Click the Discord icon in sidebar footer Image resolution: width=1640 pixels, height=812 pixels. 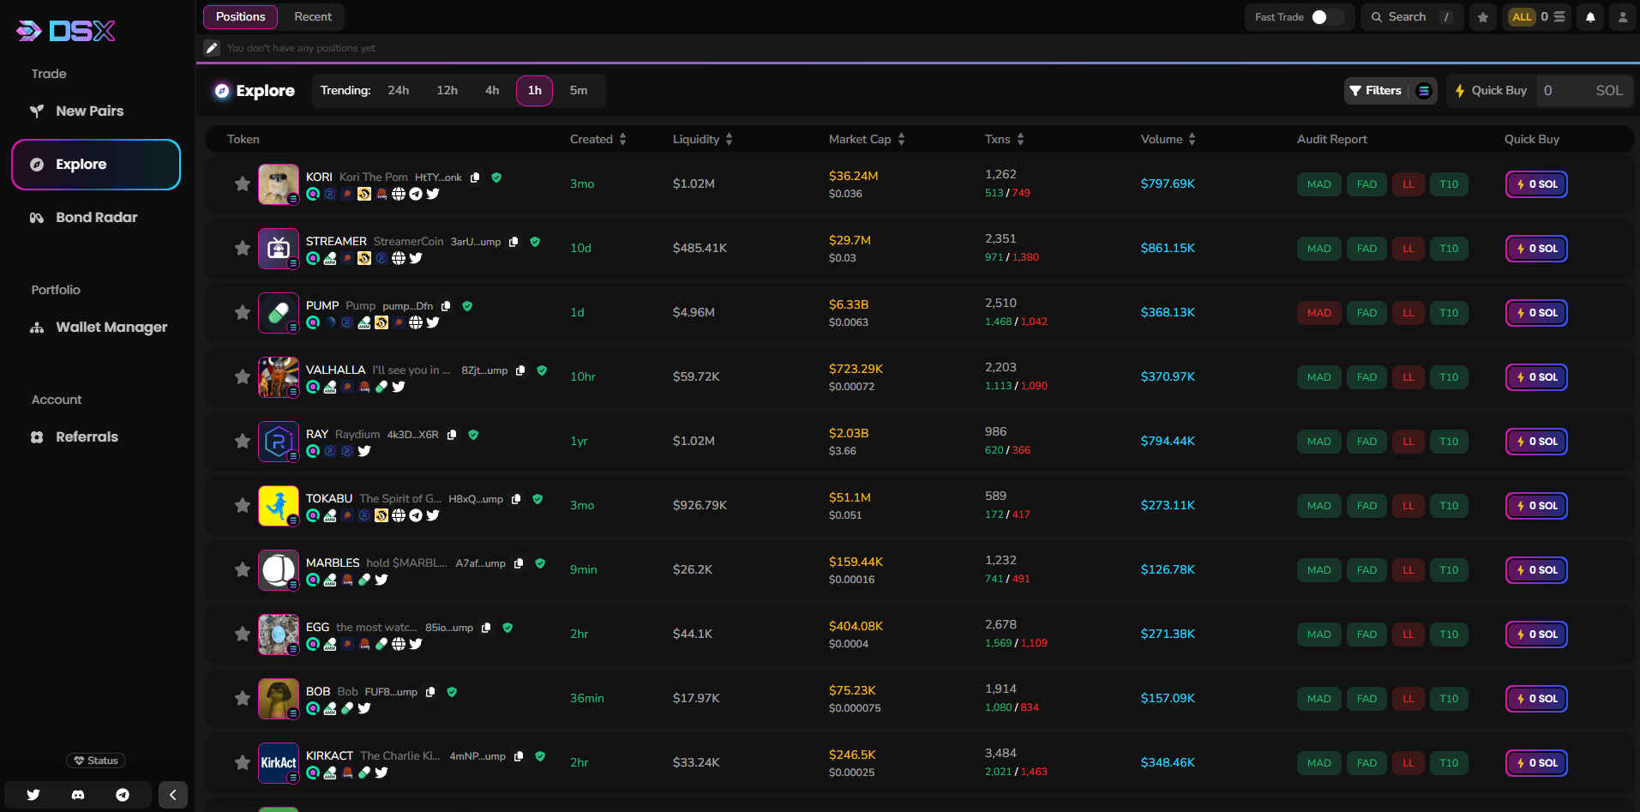[78, 795]
